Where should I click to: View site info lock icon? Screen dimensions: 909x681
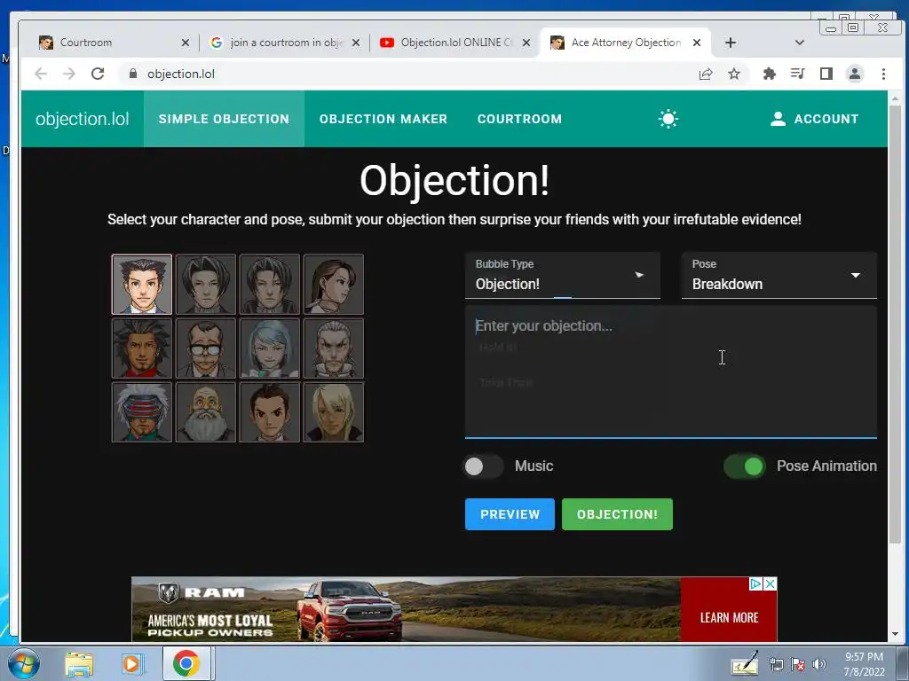pyautogui.click(x=133, y=74)
